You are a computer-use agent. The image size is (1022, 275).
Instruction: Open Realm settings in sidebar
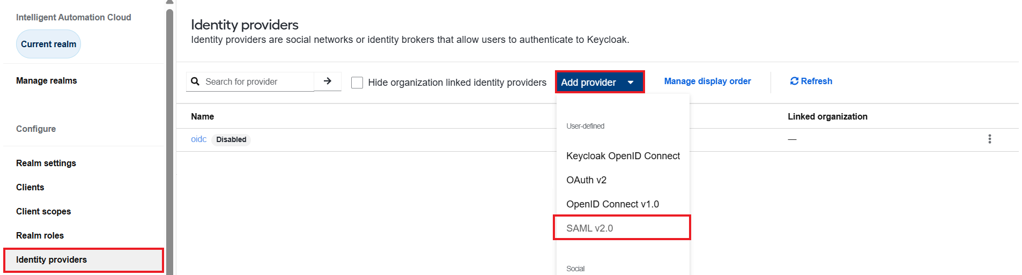coord(46,163)
